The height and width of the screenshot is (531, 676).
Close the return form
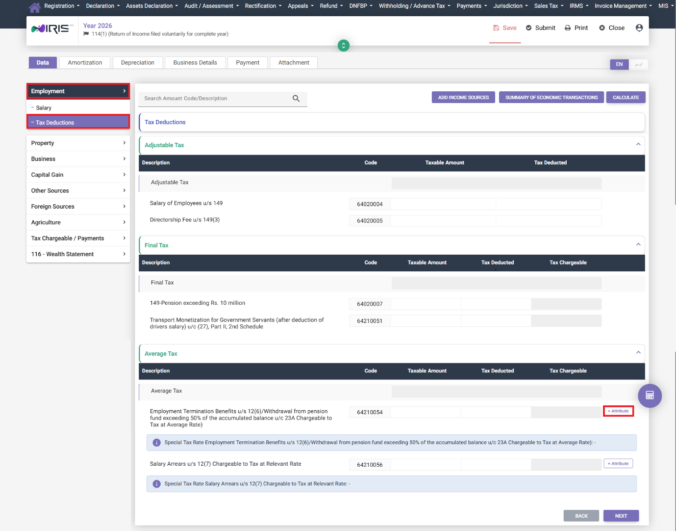click(612, 28)
